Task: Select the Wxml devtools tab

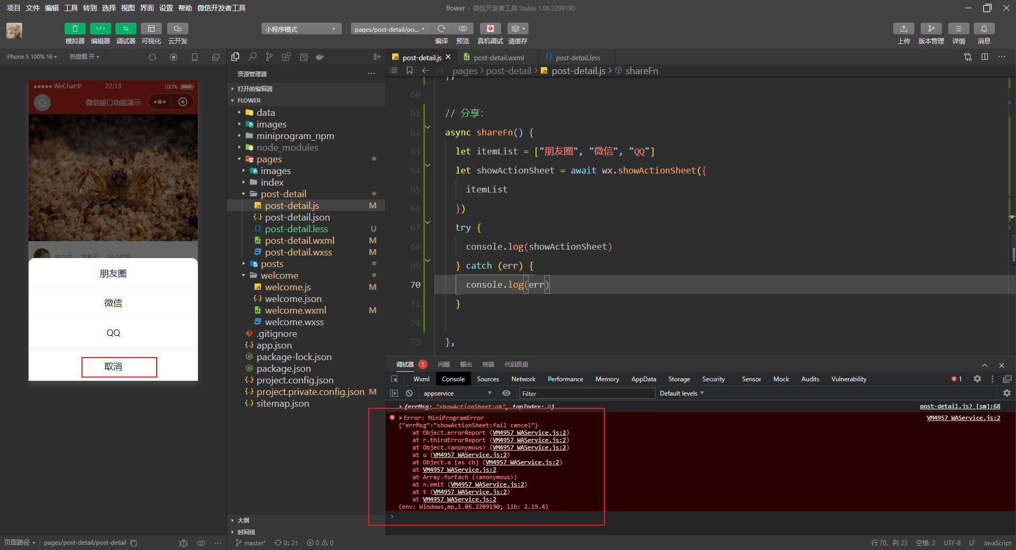Action: pyautogui.click(x=421, y=379)
